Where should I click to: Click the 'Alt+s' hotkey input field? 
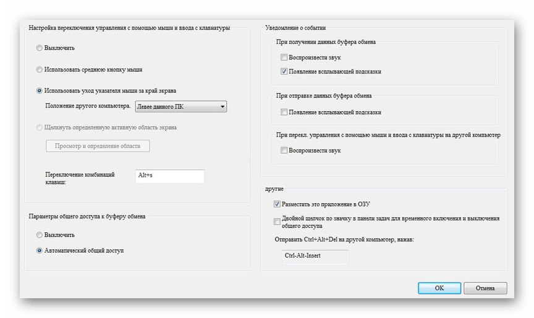pos(169,176)
